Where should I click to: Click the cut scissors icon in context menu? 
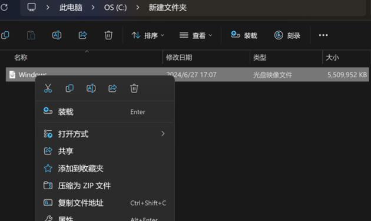48,88
